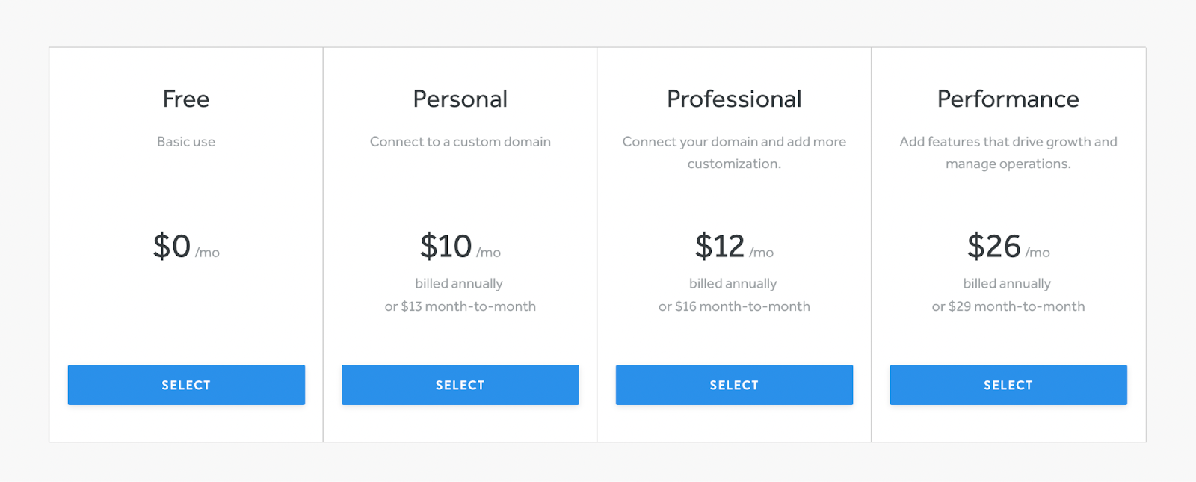Select the Personal plan button
The image size is (1196, 482).
460,385
